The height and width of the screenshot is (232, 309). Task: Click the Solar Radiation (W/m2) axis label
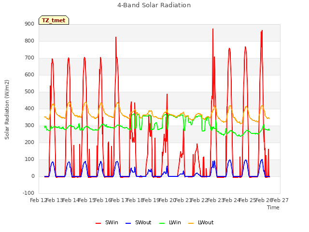point(7,110)
